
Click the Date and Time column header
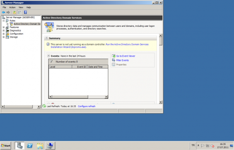click(x=97, y=67)
